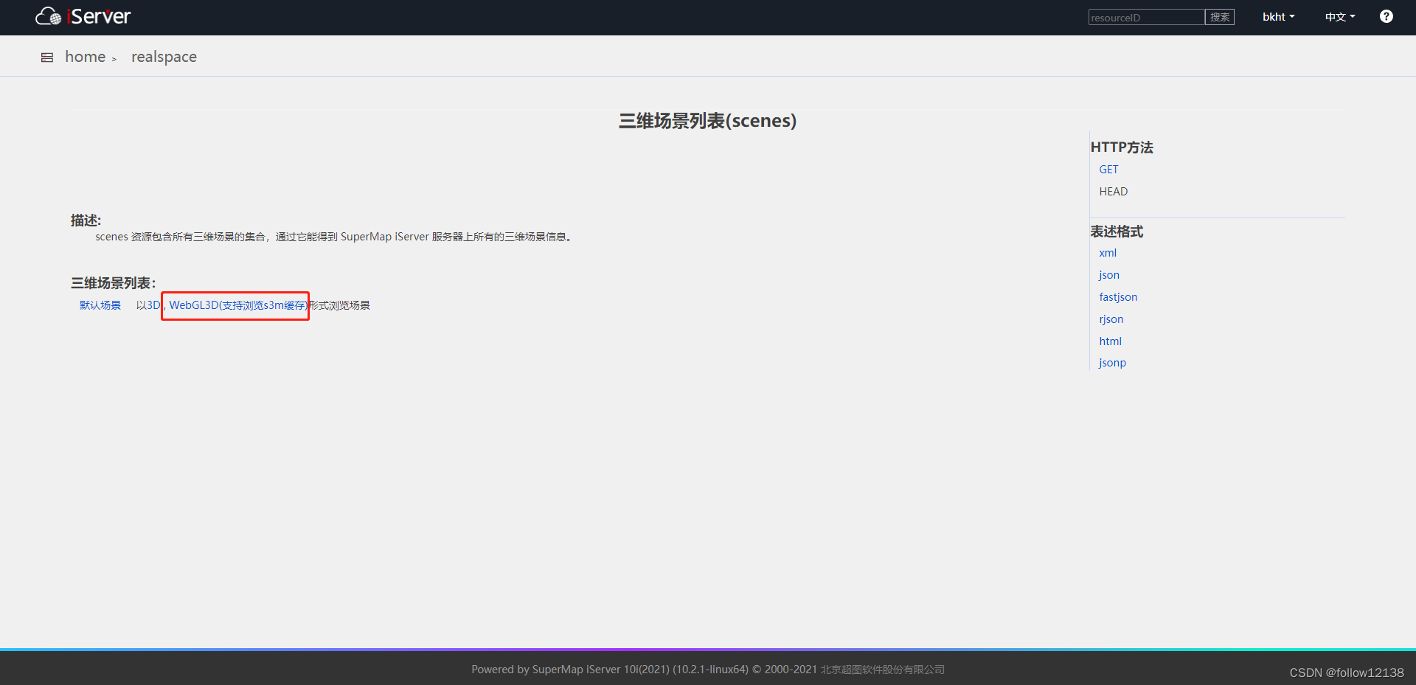Go to the home breadcrumb
Viewport: 1416px width, 685px height.
[x=84, y=56]
